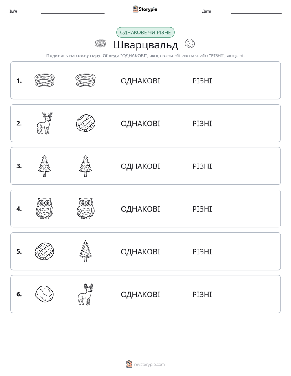Screen dimensions: 291x376
Task: Open the mystorypie.com footer link
Action: 145,364
